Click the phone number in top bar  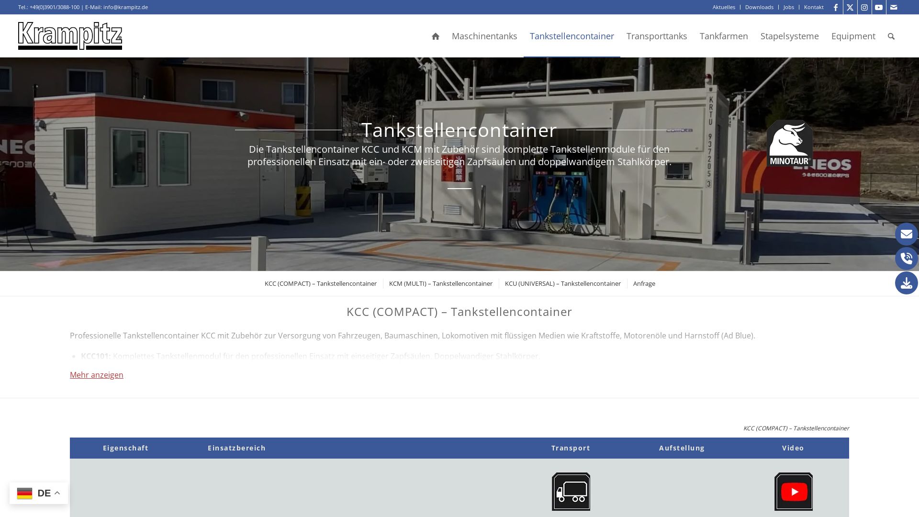coord(55,7)
